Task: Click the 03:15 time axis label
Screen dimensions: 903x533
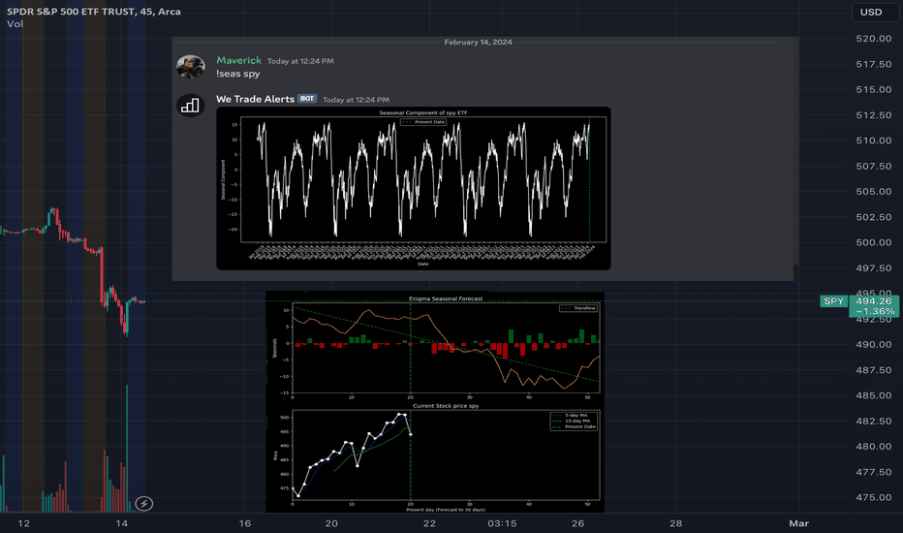Action: 502,523
